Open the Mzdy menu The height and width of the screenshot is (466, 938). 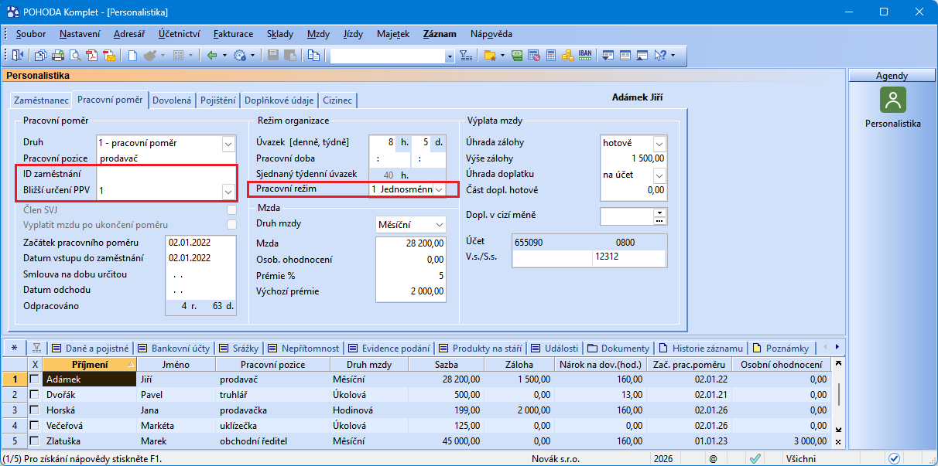[x=318, y=34]
